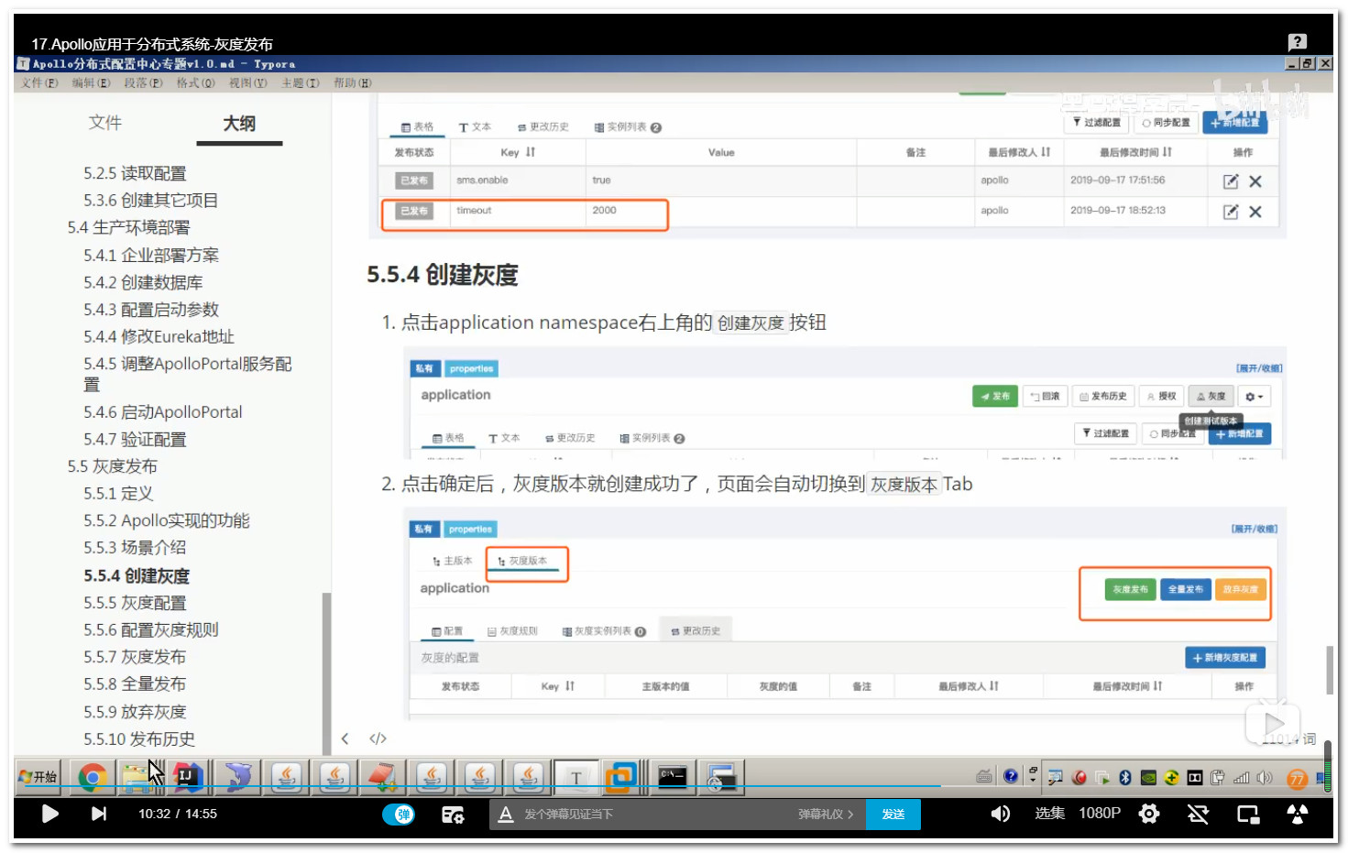The height and width of the screenshot is (853, 1348).
Task: Select outline item 5.4.6 启动ApolloPortal
Action: [163, 412]
